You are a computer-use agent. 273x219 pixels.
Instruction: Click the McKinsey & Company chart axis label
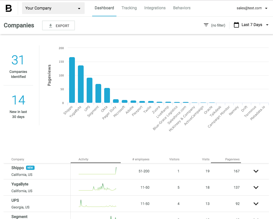(x=182, y=119)
